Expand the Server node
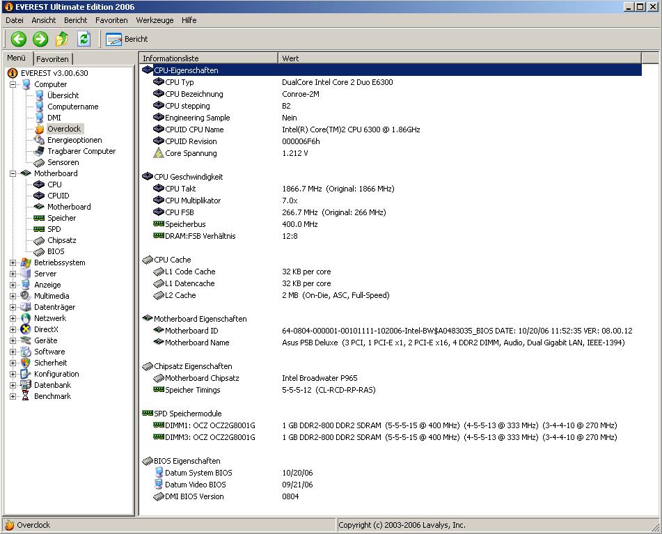Screen dimensions: 662x534 point(13,274)
